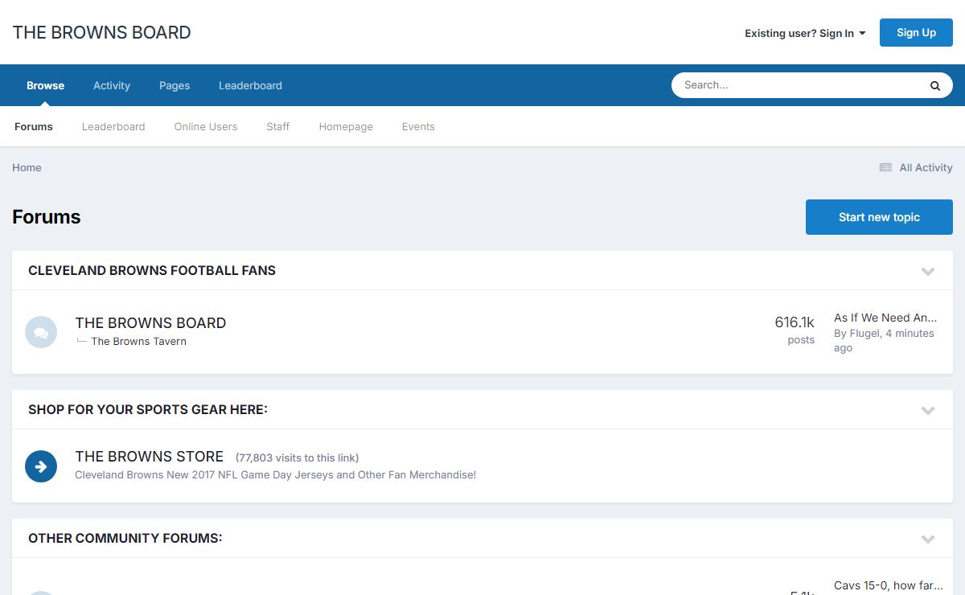Collapse Other Community Forums category
965x595 pixels.
tap(928, 539)
